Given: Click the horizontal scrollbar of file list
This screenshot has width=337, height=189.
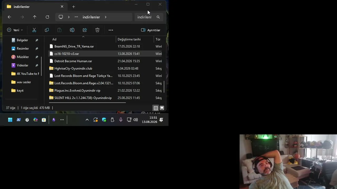Looking at the screenshot, I should [87, 103].
